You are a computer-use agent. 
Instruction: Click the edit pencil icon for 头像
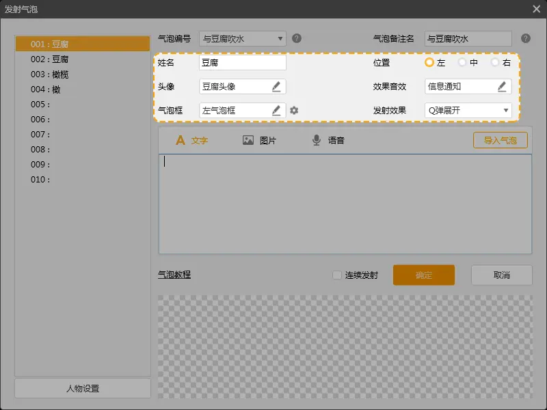(x=276, y=87)
